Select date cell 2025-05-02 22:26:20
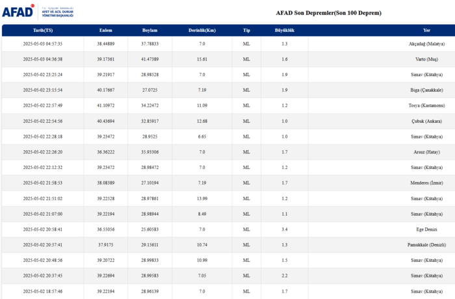 click(43, 152)
